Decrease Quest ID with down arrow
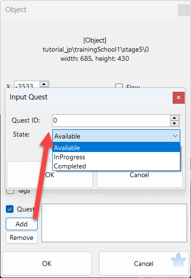191x278 pixels. pyautogui.click(x=174, y=123)
